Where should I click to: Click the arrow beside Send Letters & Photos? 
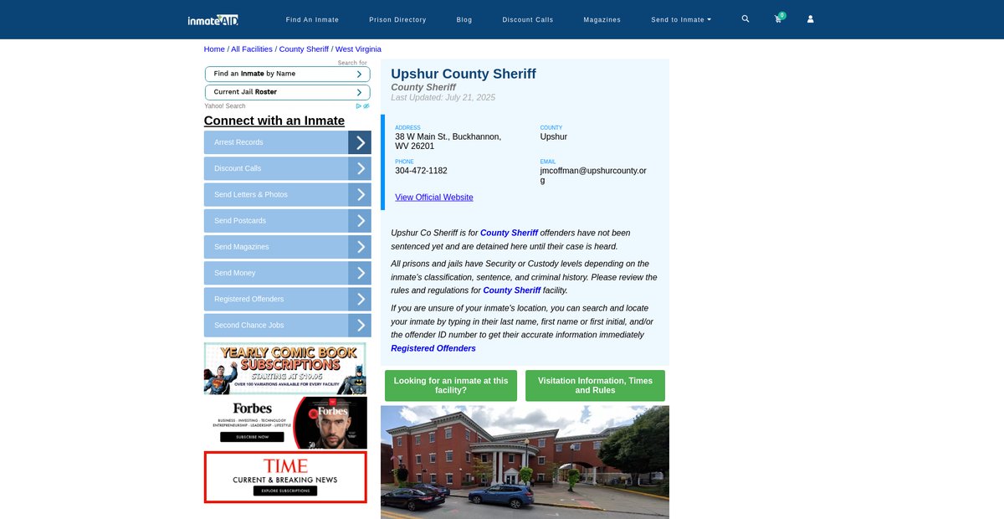pos(360,194)
